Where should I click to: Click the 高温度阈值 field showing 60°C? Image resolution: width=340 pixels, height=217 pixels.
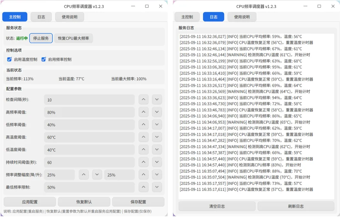click(89, 137)
